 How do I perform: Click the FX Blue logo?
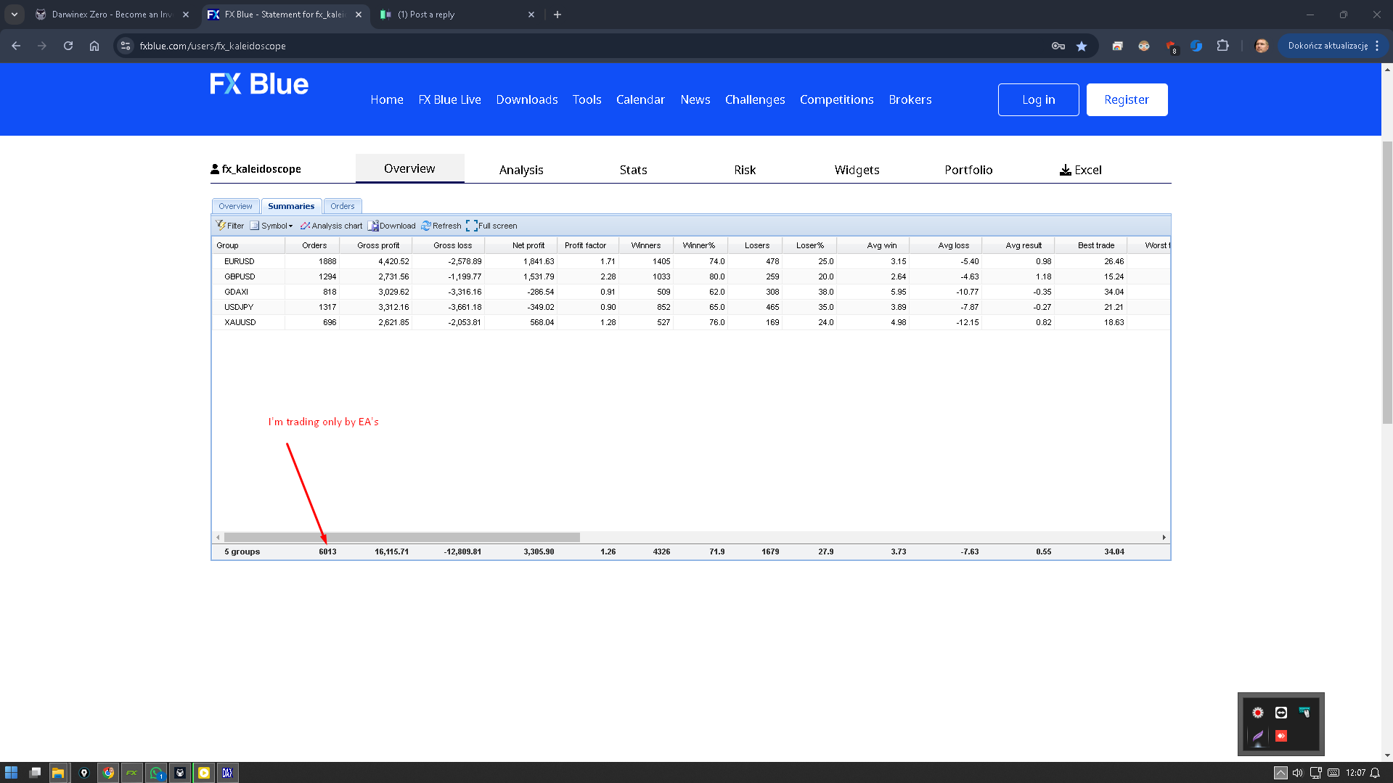pos(259,84)
